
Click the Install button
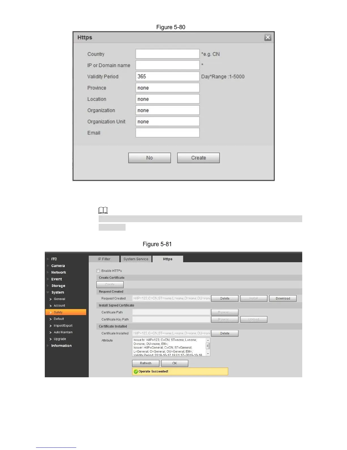point(254,298)
